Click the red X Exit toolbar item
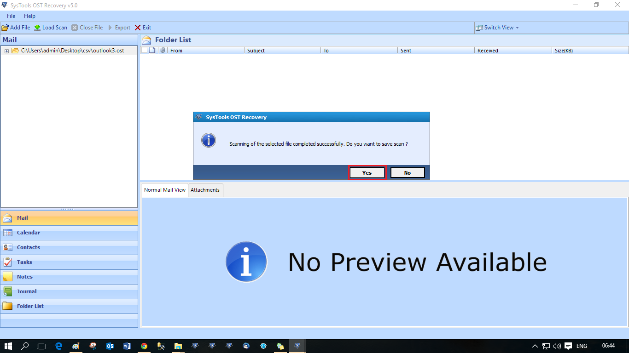 (143, 28)
